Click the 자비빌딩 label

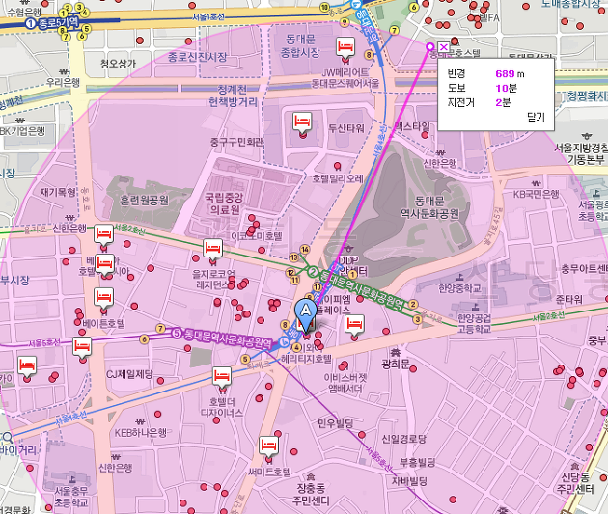click(x=409, y=481)
